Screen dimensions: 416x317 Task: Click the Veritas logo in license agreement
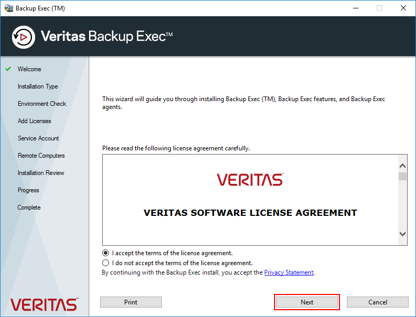point(250,180)
